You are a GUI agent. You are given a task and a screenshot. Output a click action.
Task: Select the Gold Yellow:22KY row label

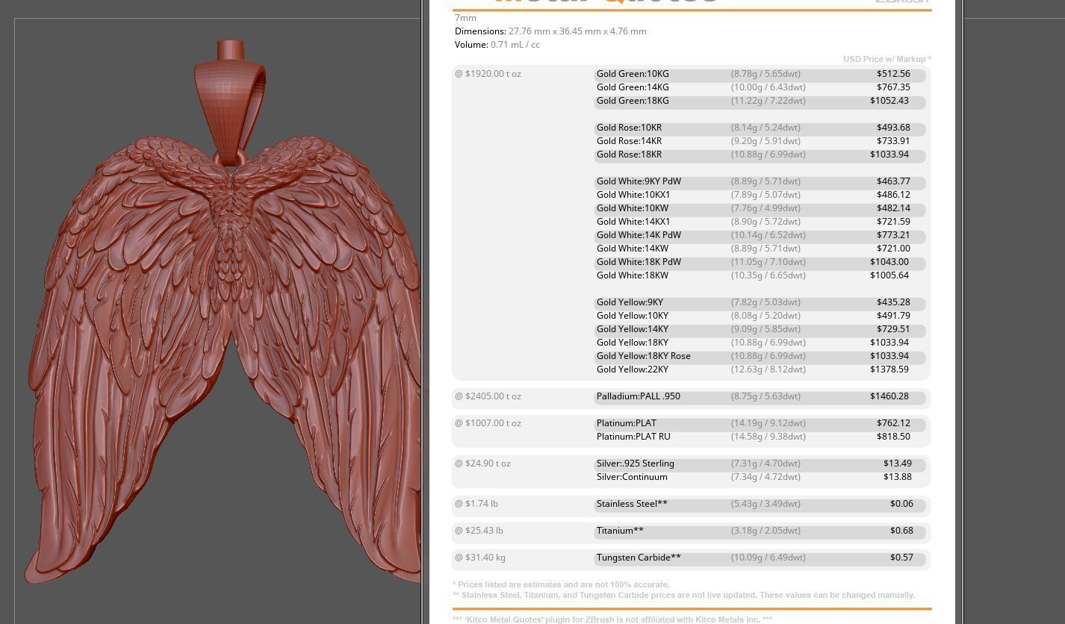click(x=633, y=369)
